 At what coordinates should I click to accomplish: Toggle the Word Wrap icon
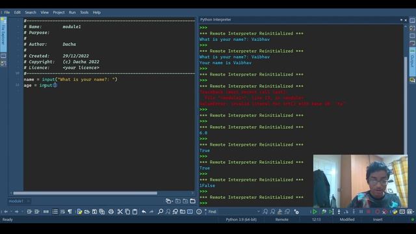pos(62,212)
